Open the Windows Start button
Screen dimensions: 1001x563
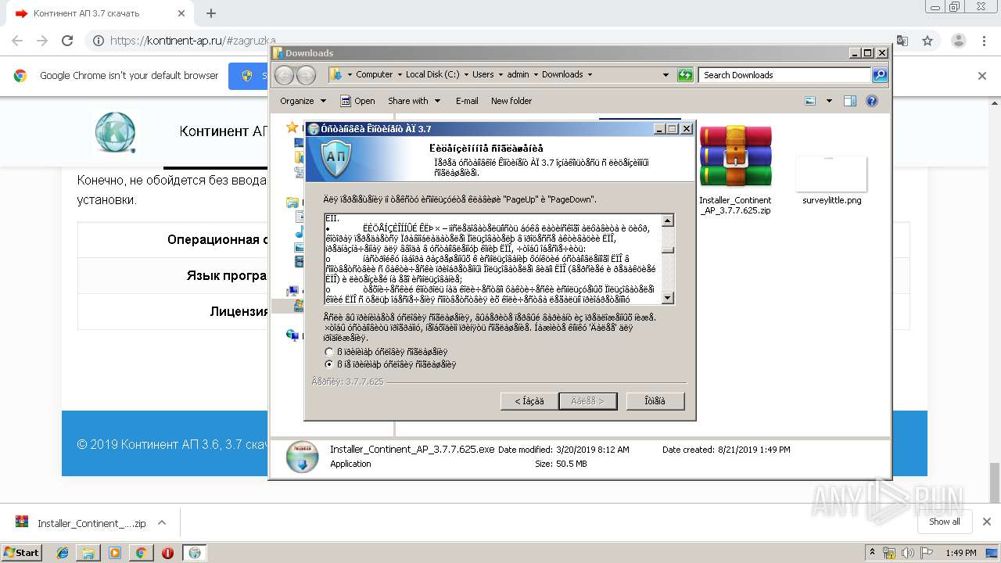[22, 553]
